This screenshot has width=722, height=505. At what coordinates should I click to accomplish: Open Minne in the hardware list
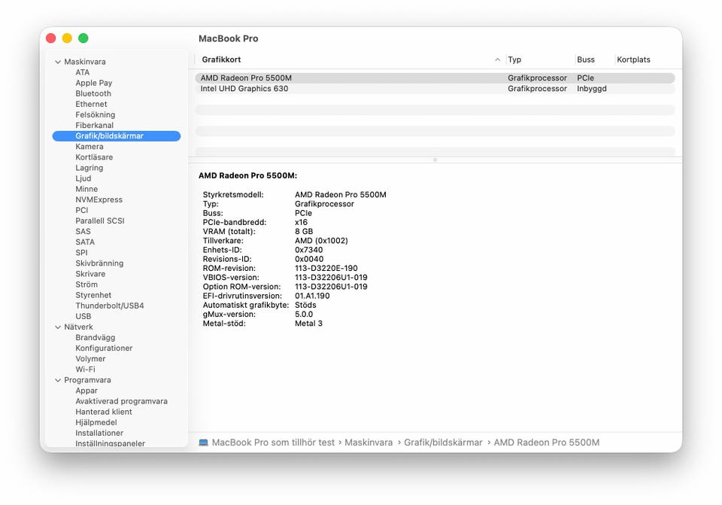point(86,190)
